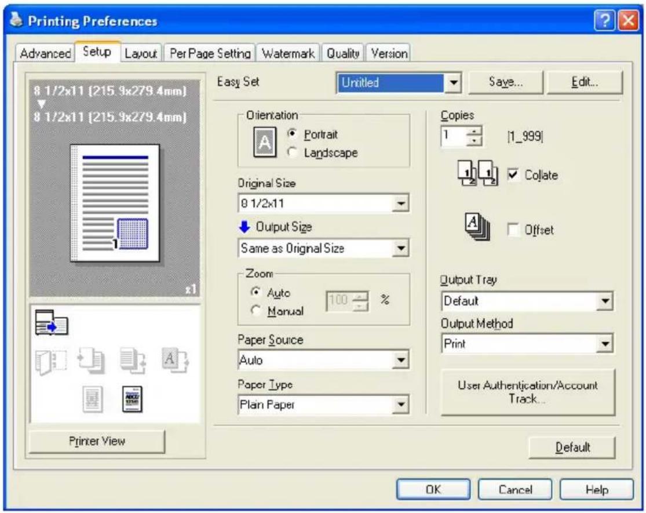Click the [1_999] copies range text

525,136
